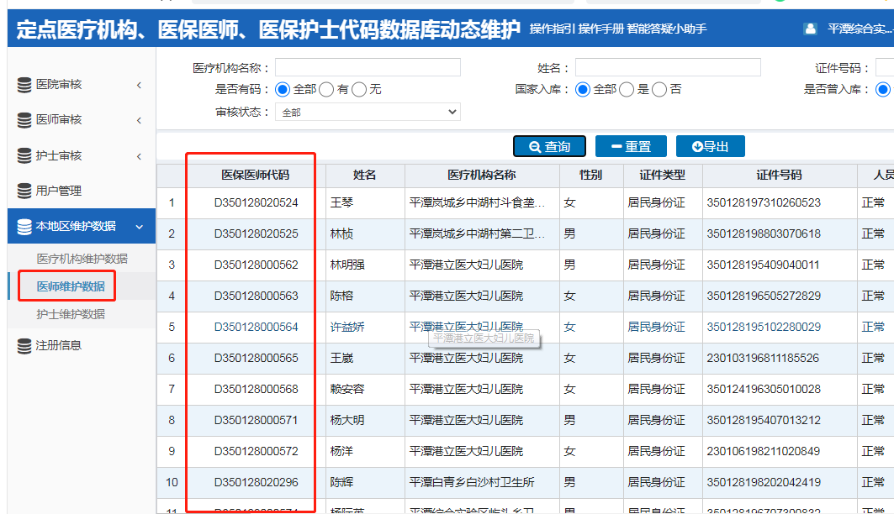The height and width of the screenshot is (514, 894).
Task: Click ID number 230103196811185526
Action: coord(763,358)
